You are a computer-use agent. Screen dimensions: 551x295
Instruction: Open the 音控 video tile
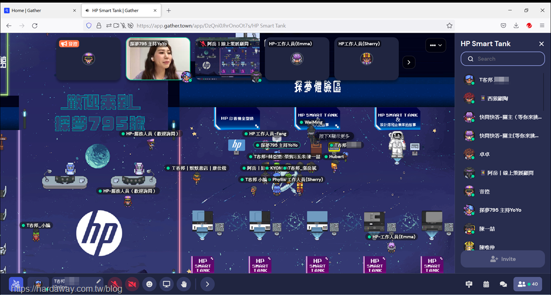point(89,59)
